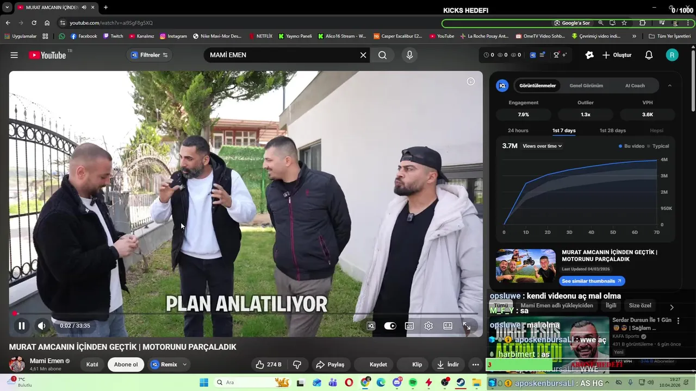
Task: Open Windows Start menu
Action: pos(204,383)
